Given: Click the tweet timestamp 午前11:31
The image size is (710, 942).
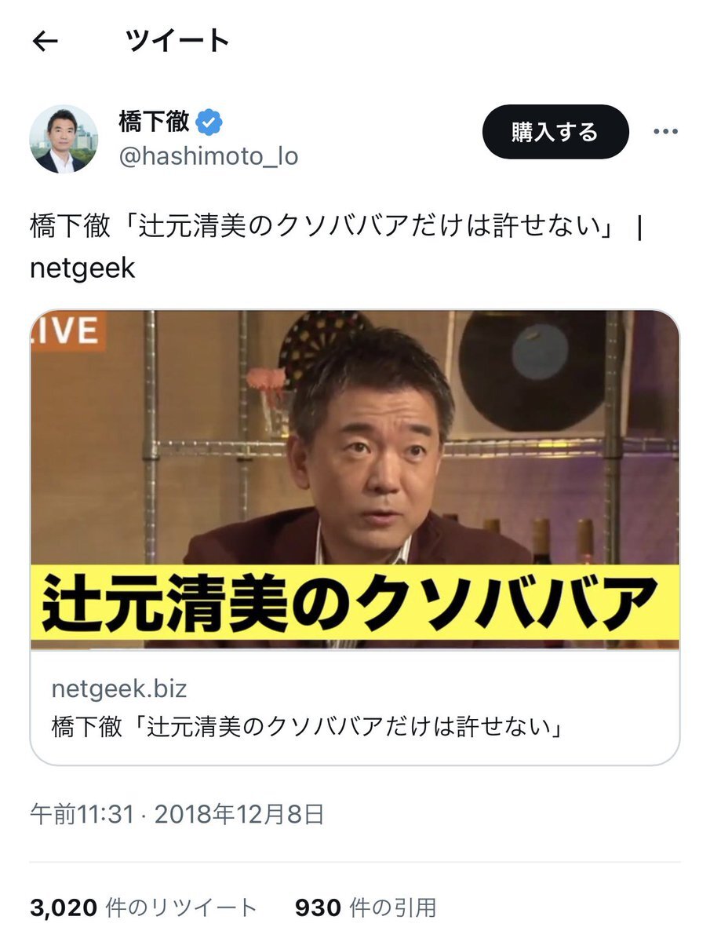Looking at the screenshot, I should pos(82,814).
